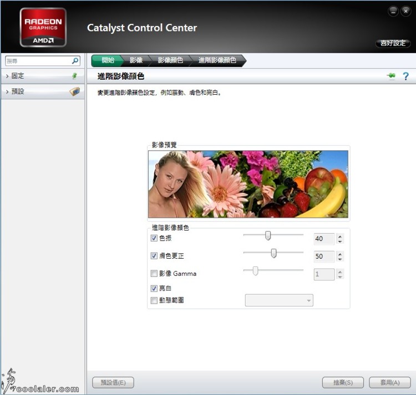Screen dimensions: 416x395
Task: Uncheck the 亮白 checkbox
Action: 154,288
